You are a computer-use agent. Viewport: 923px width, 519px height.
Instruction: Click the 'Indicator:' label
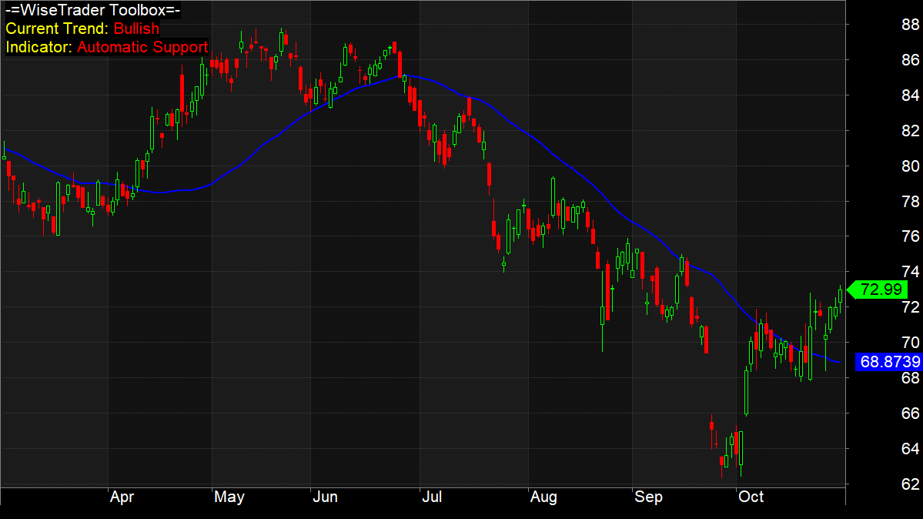point(38,47)
